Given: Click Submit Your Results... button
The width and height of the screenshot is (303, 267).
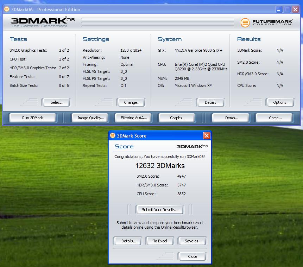Looking at the screenshot, I should [x=160, y=210].
